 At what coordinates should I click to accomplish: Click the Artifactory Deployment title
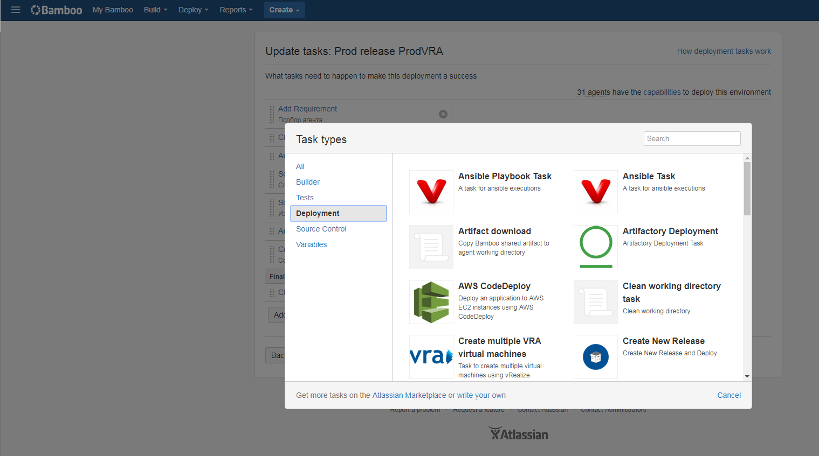(x=670, y=231)
